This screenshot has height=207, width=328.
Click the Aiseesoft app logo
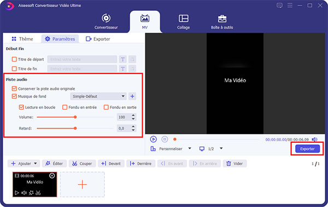pos(9,6)
